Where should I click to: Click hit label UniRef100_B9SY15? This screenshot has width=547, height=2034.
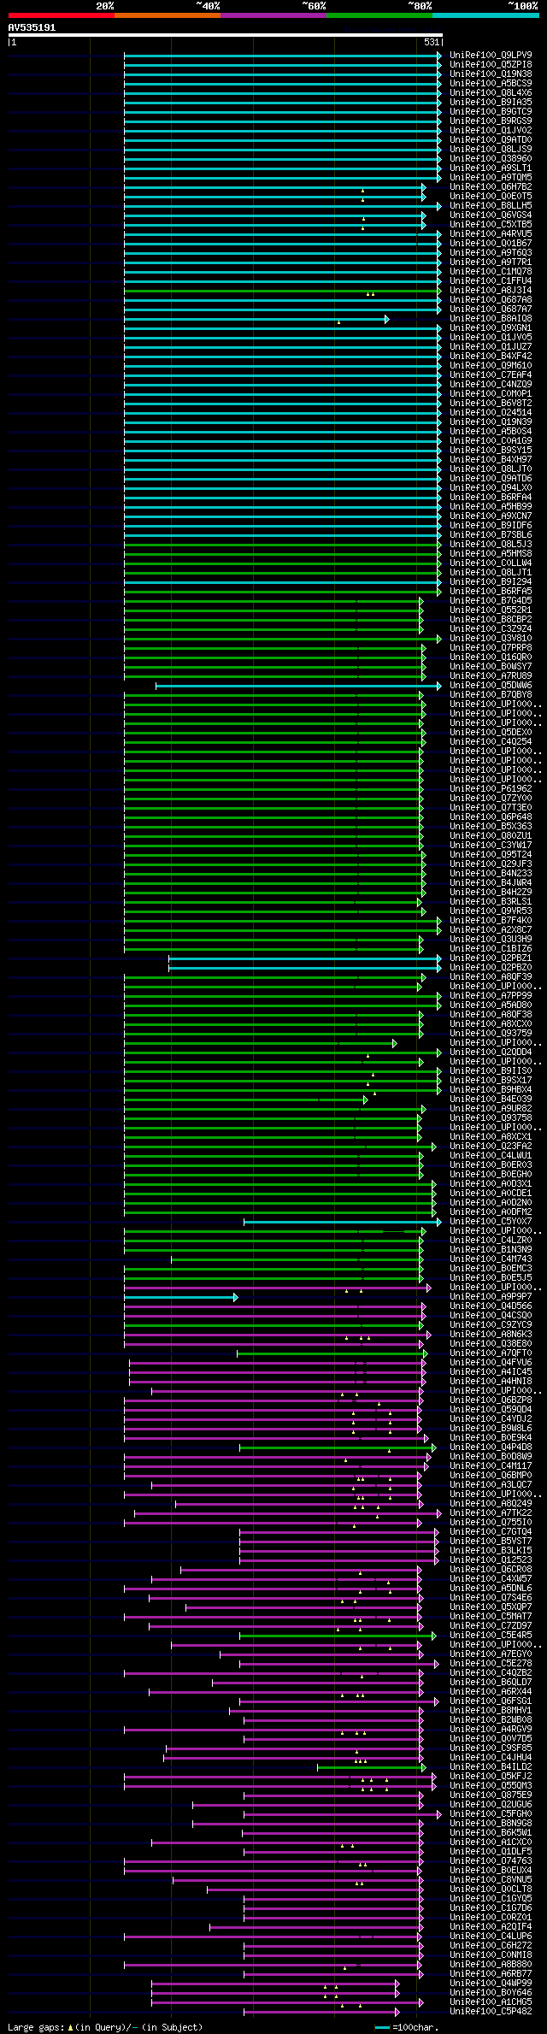[491, 451]
